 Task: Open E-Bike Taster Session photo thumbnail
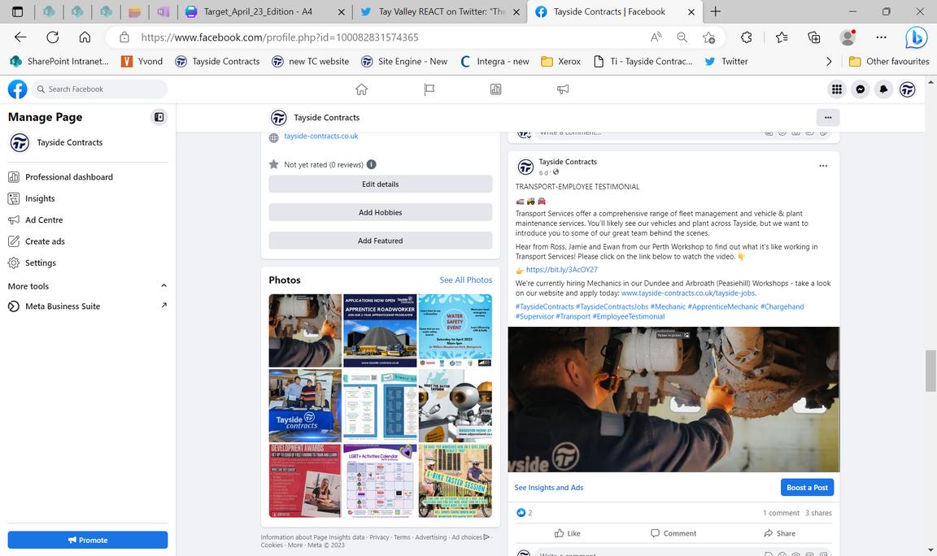click(455, 480)
